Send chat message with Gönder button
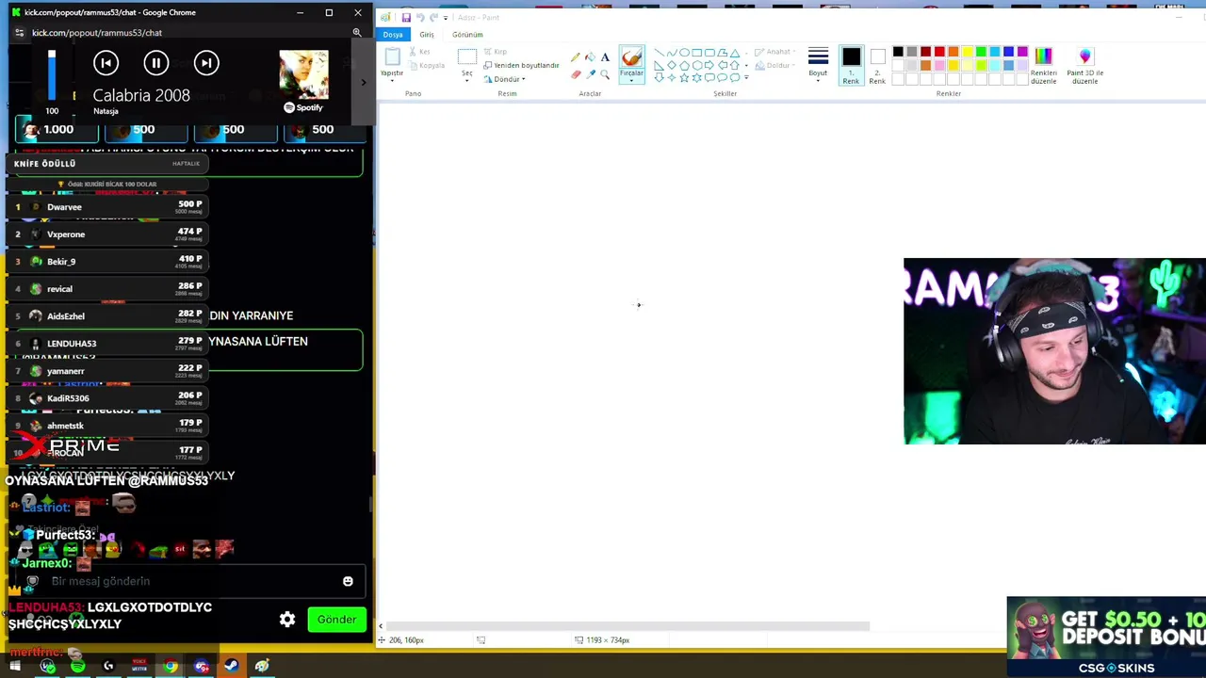The height and width of the screenshot is (678, 1206). (x=336, y=620)
